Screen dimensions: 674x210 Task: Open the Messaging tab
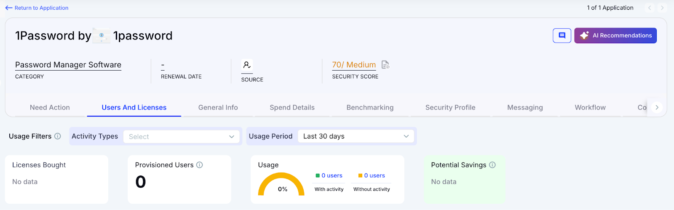point(525,108)
